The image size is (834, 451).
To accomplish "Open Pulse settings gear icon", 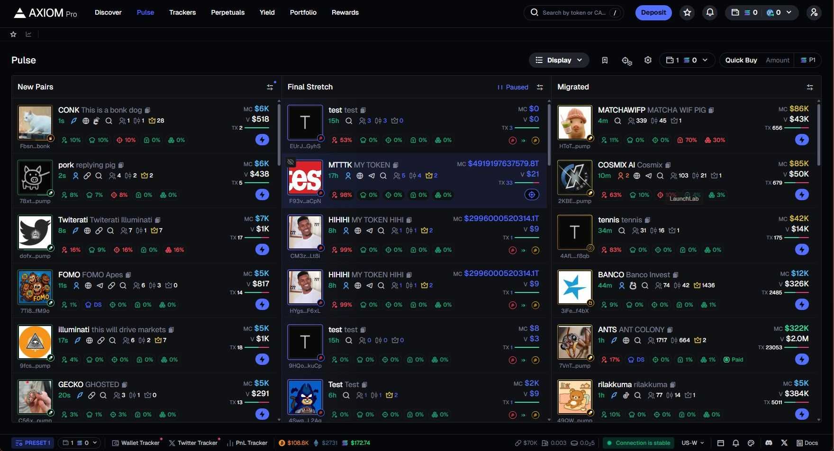I will (x=648, y=60).
